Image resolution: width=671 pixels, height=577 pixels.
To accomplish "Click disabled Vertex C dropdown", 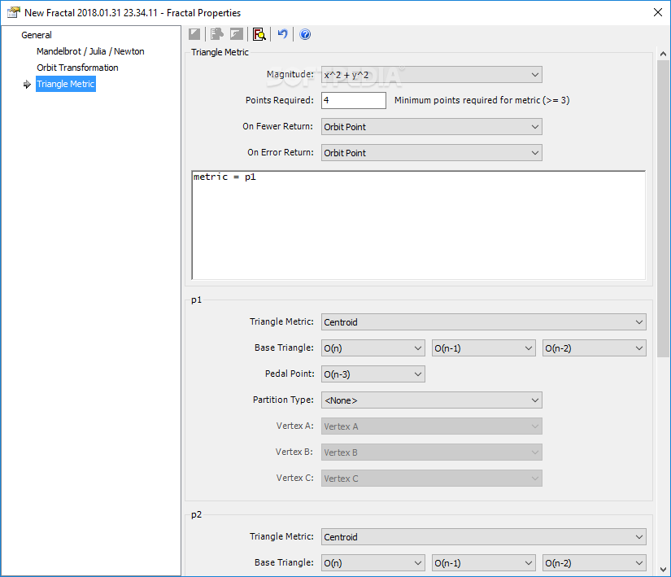I will [432, 479].
